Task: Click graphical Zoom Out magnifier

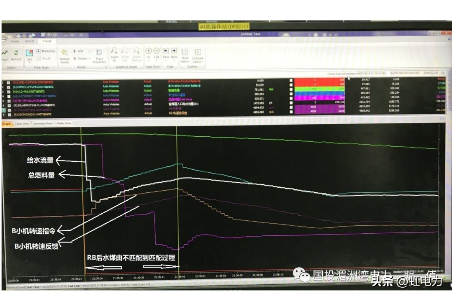Action: click(125, 54)
